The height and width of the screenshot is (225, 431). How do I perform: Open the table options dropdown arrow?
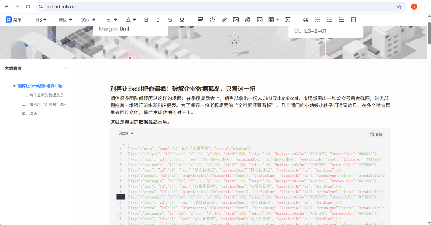tap(278, 20)
